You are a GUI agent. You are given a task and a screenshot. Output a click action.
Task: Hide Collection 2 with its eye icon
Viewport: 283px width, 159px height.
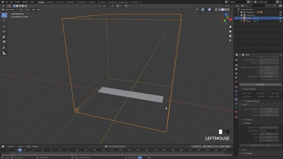point(280,15)
